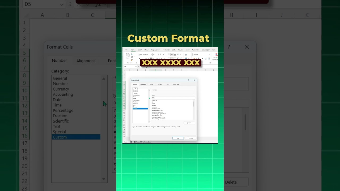Switch to the Formulas ribbon tab
The height and width of the screenshot is (191, 340).
click(166, 50)
